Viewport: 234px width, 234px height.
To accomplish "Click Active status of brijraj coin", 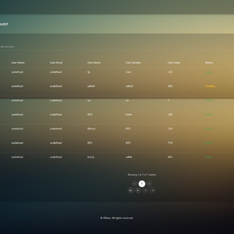I will [209, 157].
